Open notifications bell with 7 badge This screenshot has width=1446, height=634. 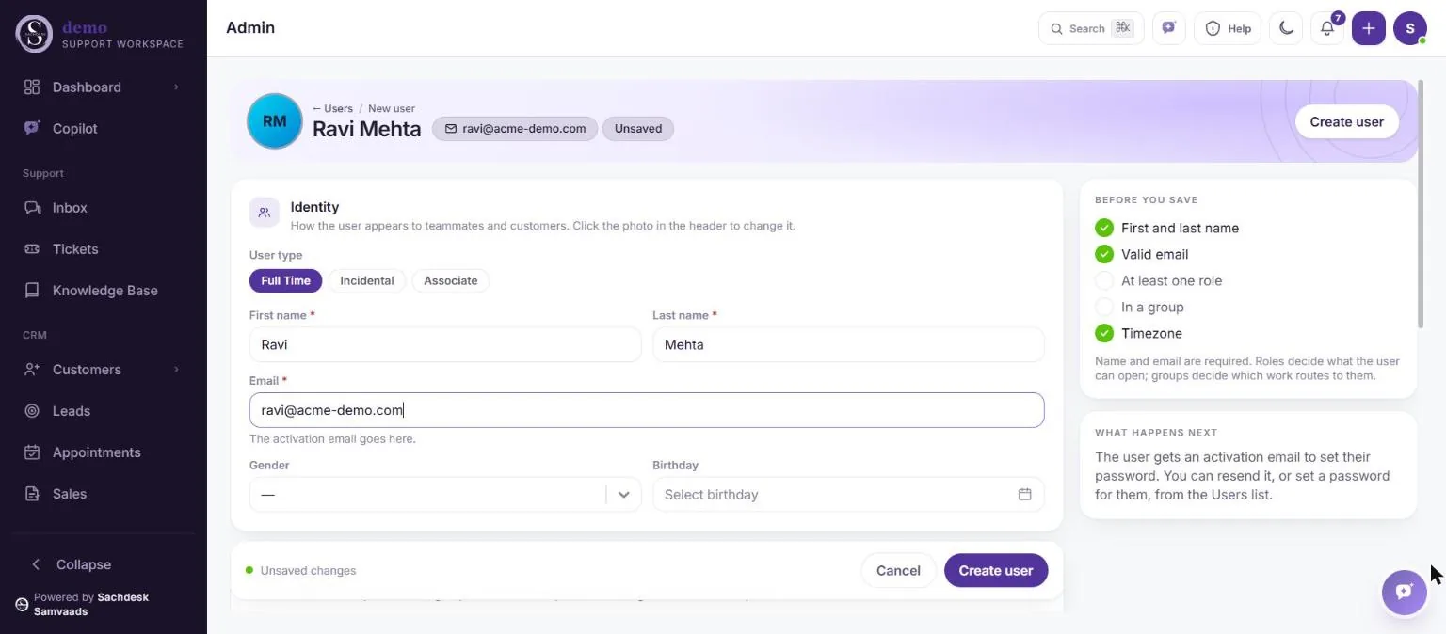(x=1327, y=28)
